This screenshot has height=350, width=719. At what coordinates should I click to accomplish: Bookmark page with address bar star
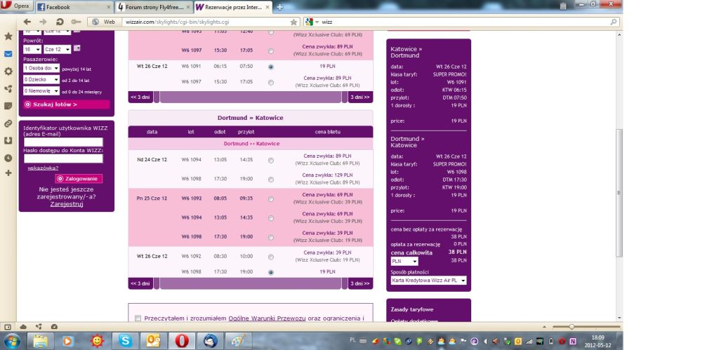(x=293, y=22)
